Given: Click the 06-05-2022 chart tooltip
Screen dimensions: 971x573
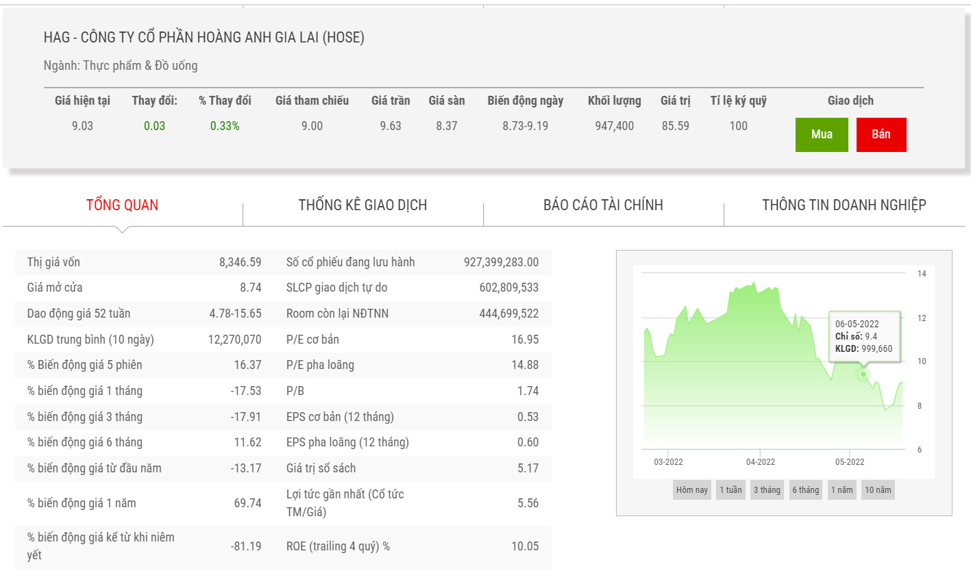Looking at the screenshot, I should [x=863, y=336].
